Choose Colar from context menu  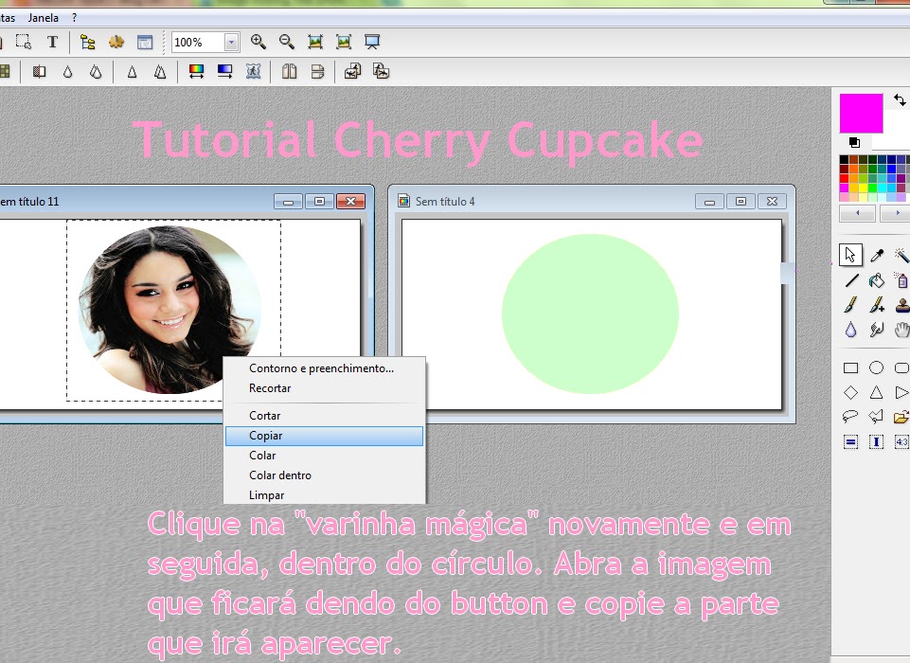tap(324, 456)
